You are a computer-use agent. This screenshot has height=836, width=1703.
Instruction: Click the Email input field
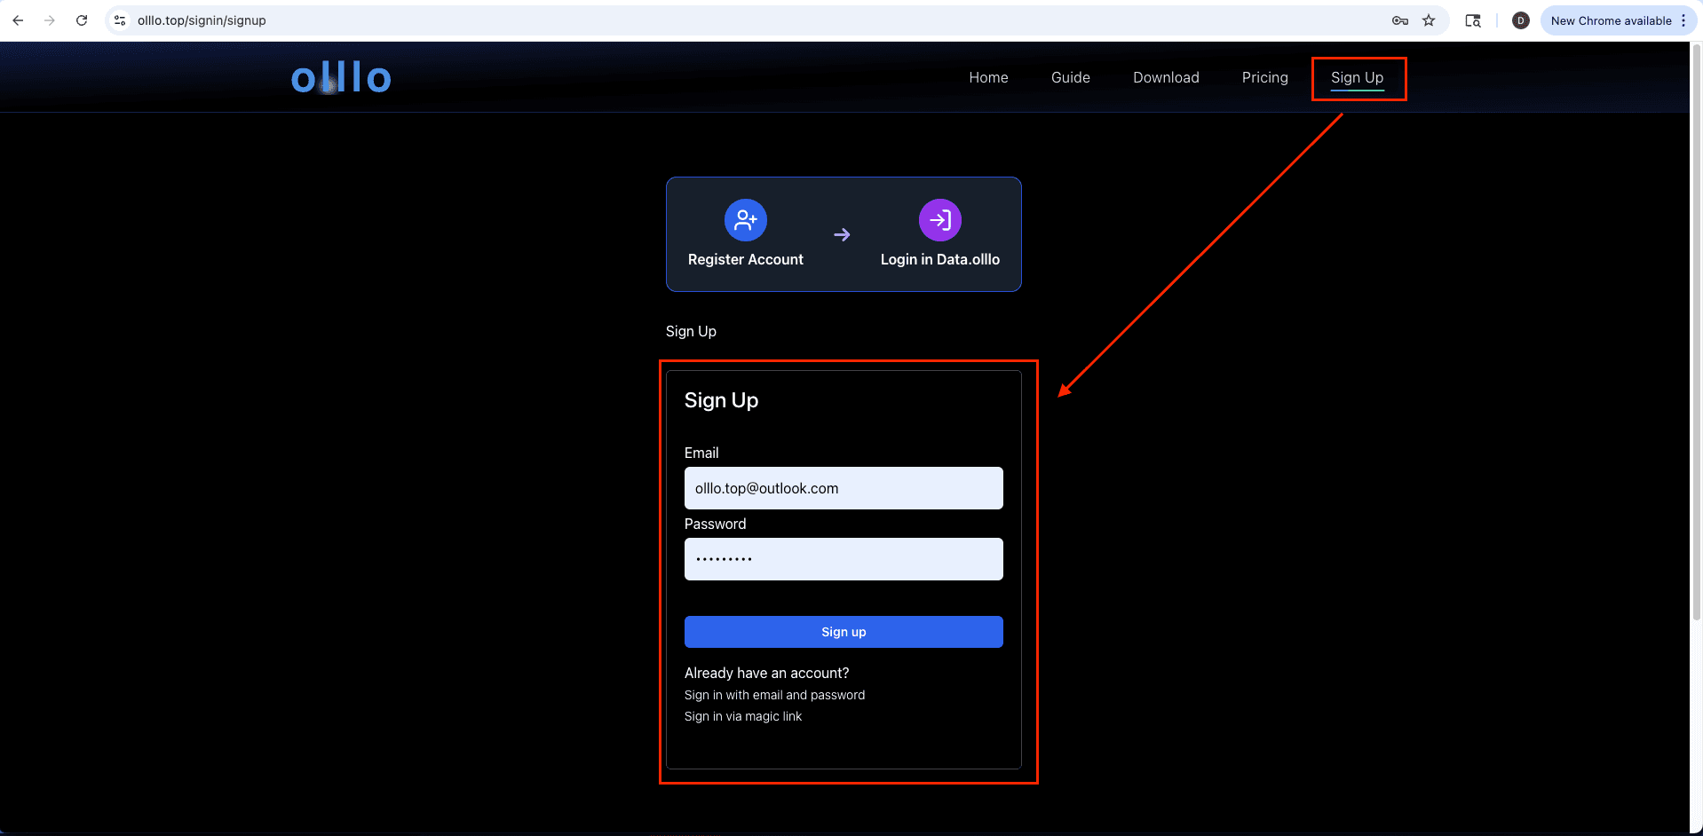(x=843, y=488)
